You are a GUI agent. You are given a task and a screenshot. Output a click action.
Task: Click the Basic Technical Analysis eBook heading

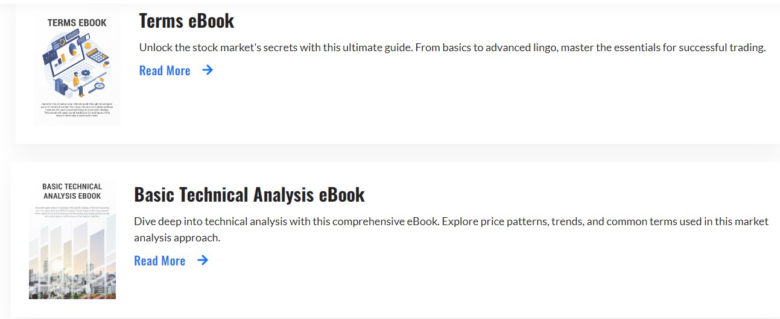pyautogui.click(x=249, y=195)
